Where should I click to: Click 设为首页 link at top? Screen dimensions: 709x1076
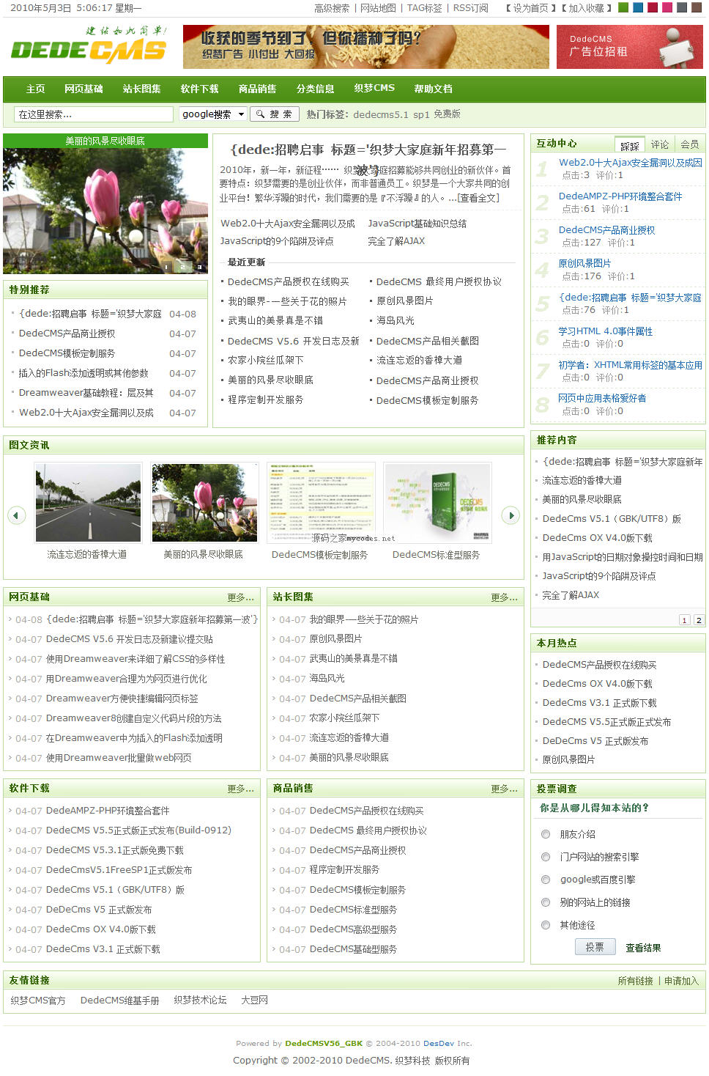pyautogui.click(x=530, y=8)
